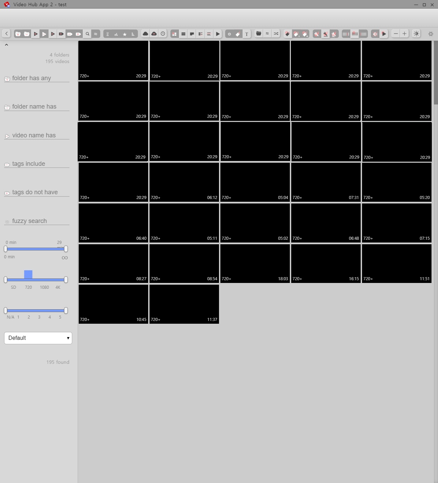Collapse the sidebar using the up chevron
The width and height of the screenshot is (438, 483).
click(x=6, y=45)
